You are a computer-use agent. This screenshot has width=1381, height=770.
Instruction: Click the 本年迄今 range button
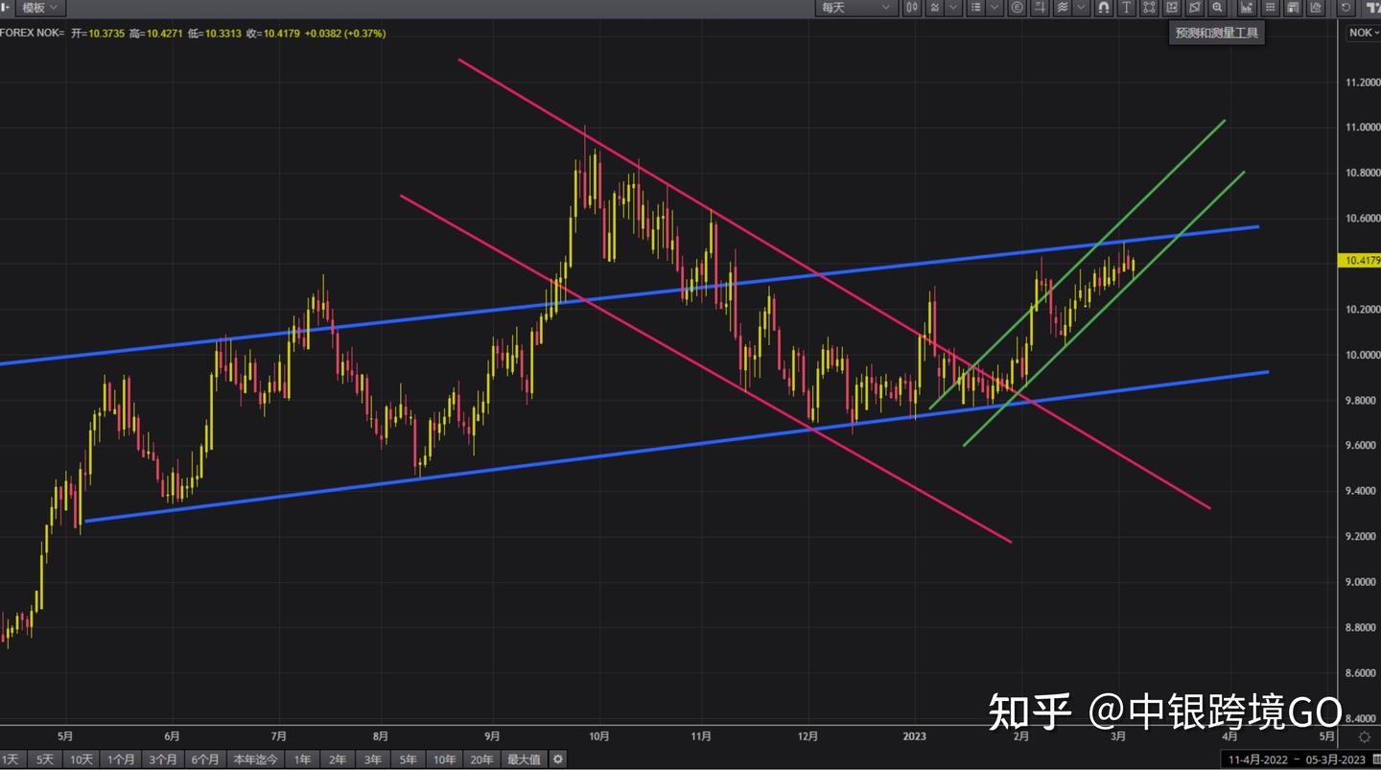pos(255,759)
